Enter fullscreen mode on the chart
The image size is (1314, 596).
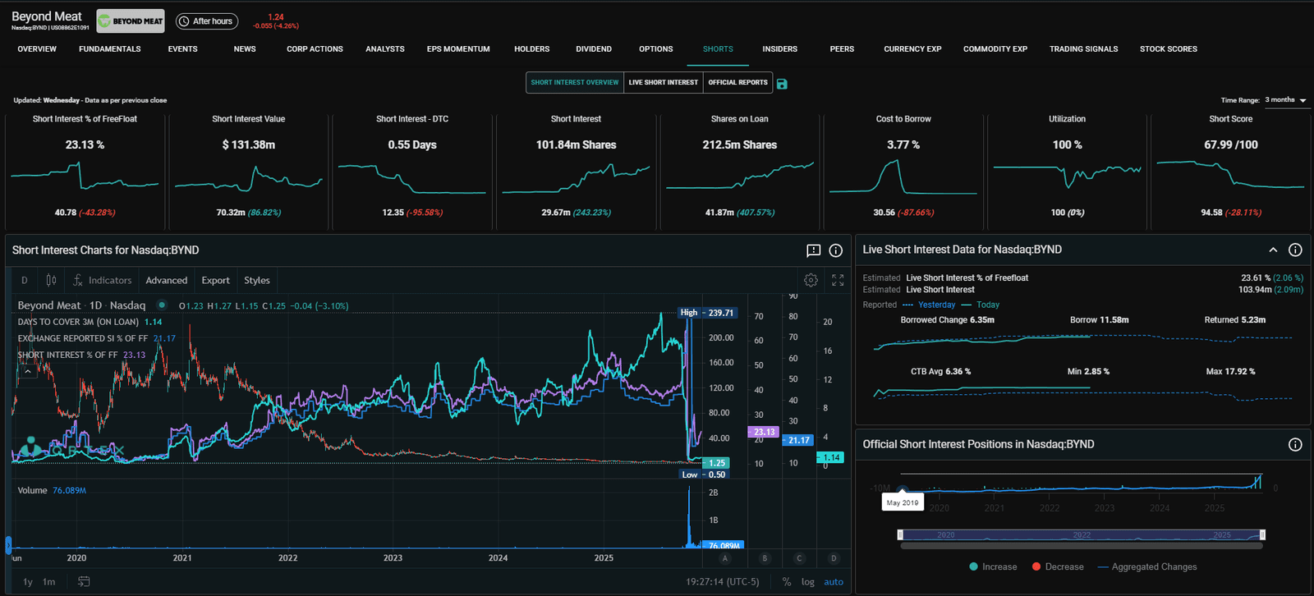click(838, 280)
